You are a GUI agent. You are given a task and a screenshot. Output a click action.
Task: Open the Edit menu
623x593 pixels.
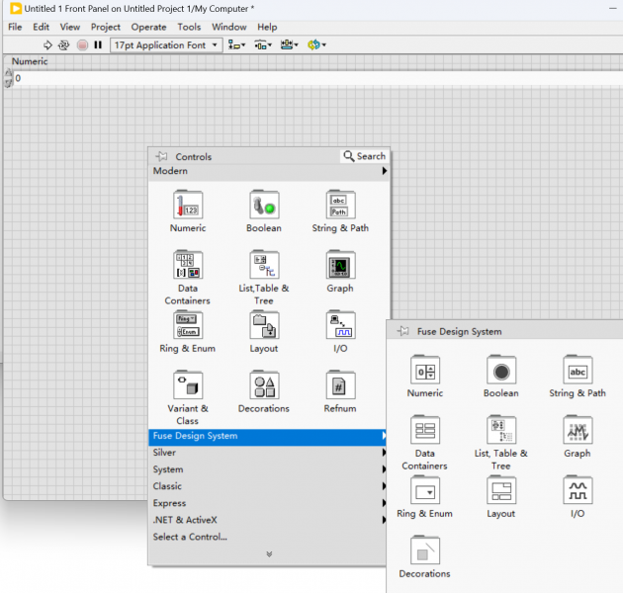[x=41, y=27]
